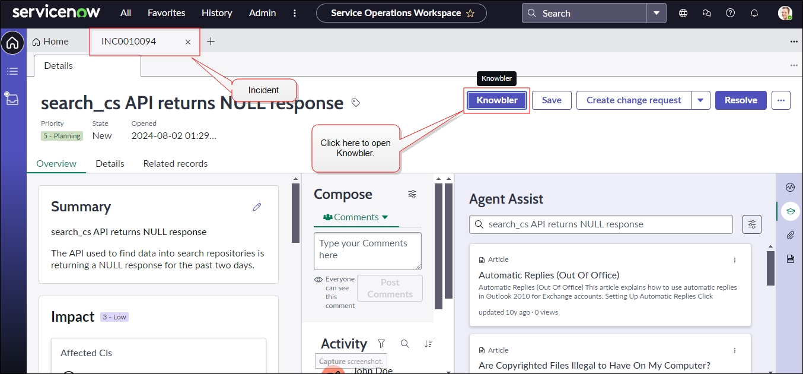The height and width of the screenshot is (374, 803).
Task: Click the Opened date 2024-08-02 value
Action: (174, 135)
